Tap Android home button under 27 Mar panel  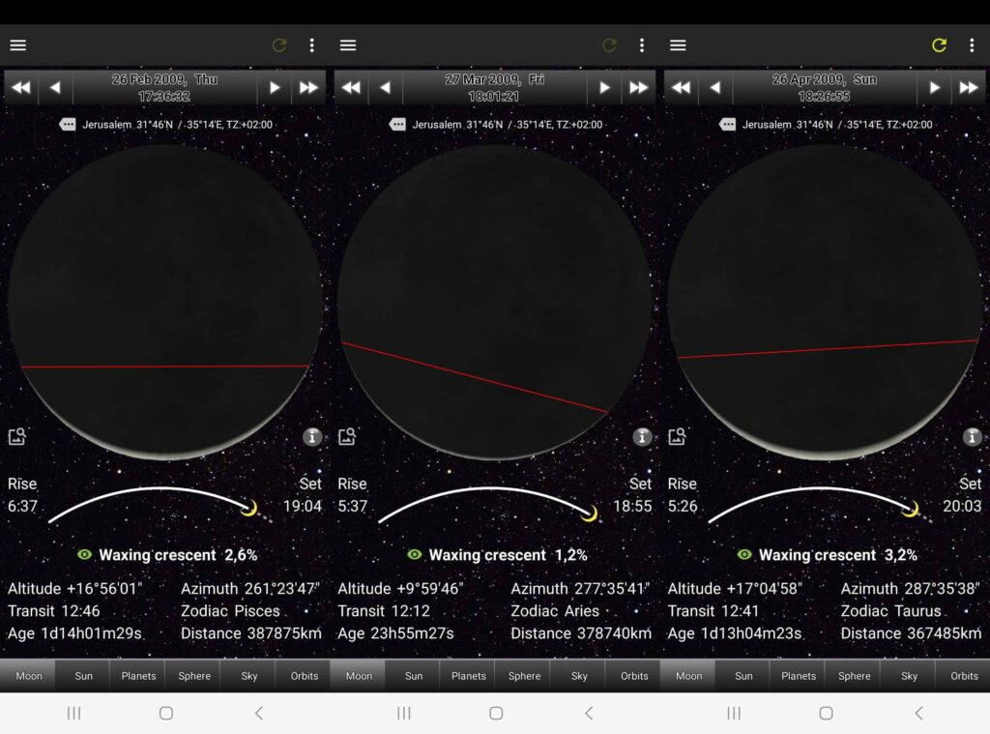pyautogui.click(x=496, y=713)
